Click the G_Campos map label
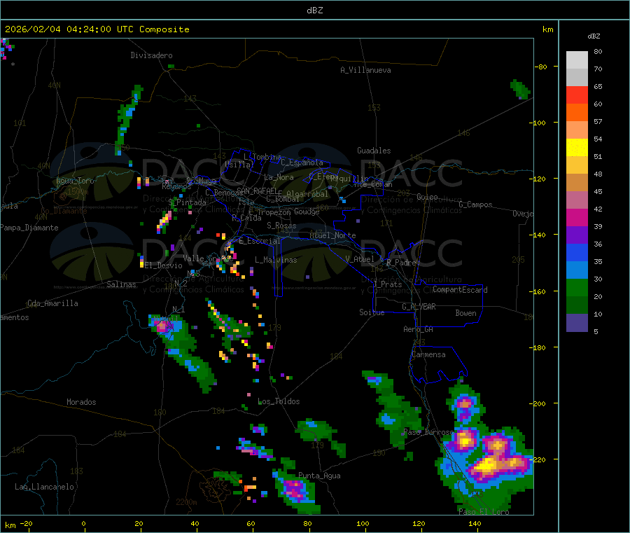This screenshot has width=630, height=533. coord(475,205)
